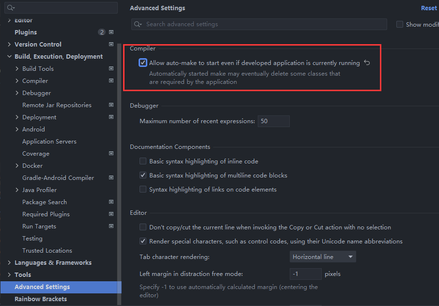Viewport: 439px width, 306px height.
Task: Click the project-level icon beside Run Targets
Action: pyautogui.click(x=111, y=226)
